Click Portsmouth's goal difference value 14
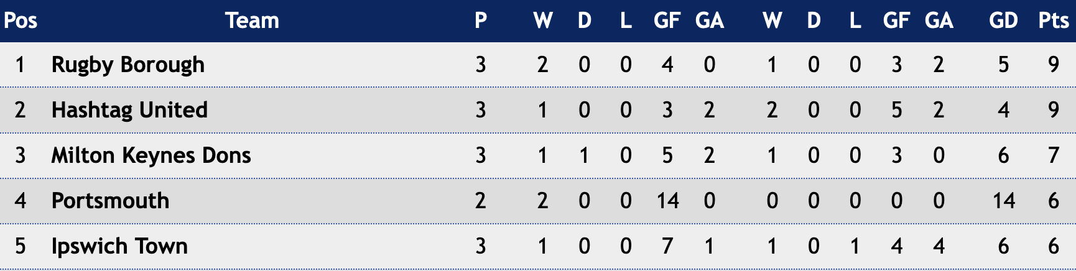Screen dimensions: 1076x271 (1003, 200)
